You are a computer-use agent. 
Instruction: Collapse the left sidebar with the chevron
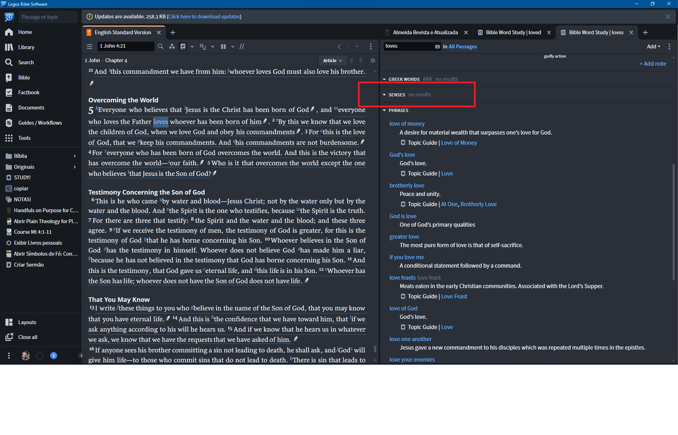(81, 356)
